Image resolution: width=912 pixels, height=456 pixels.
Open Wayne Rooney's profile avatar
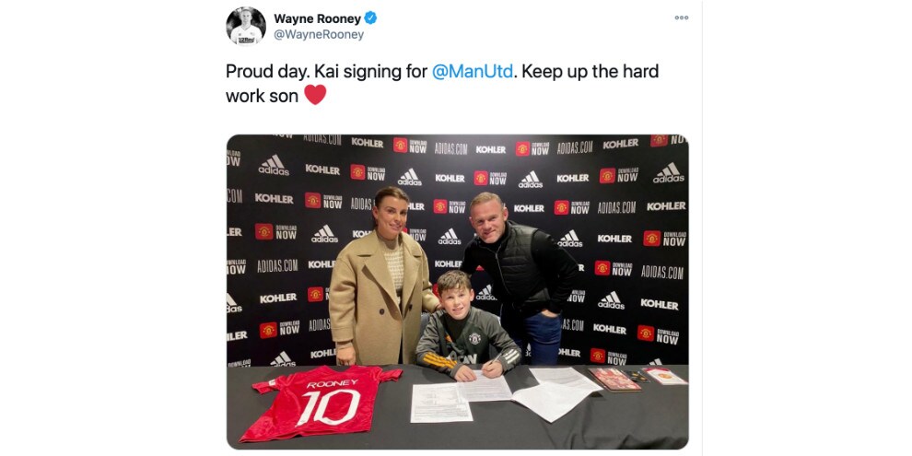(246, 26)
